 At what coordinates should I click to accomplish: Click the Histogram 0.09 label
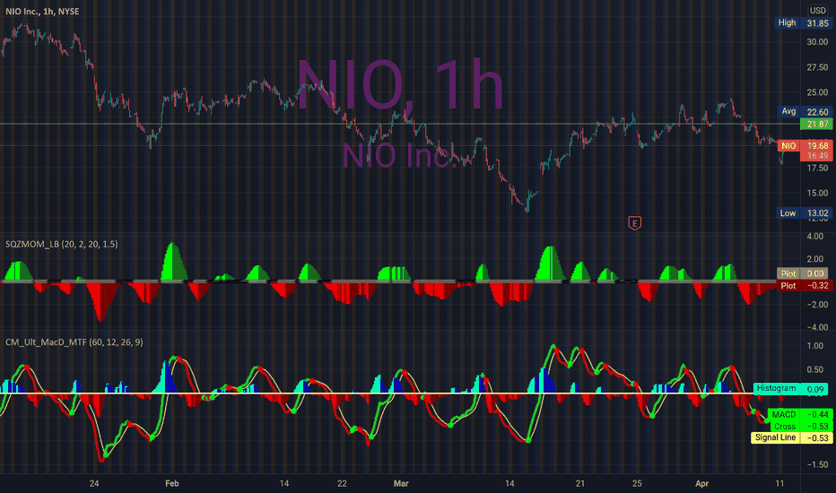point(790,388)
